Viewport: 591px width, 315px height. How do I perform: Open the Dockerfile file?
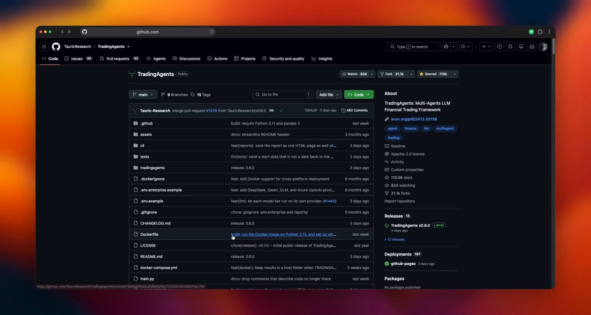pos(149,234)
